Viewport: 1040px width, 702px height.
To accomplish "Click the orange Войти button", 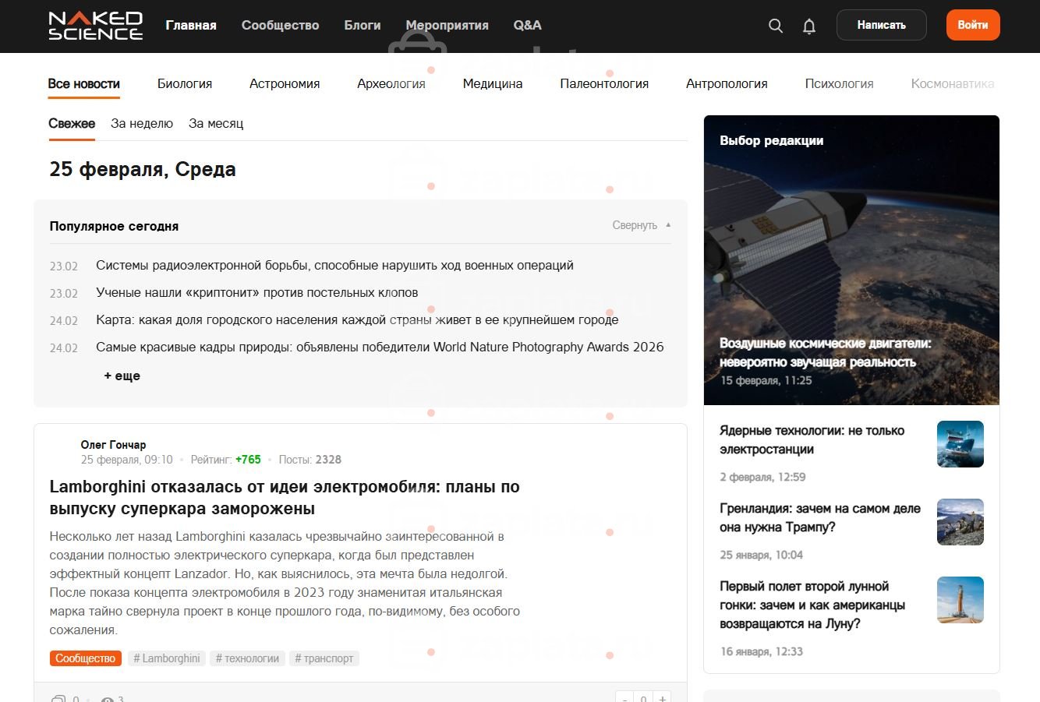I will (x=973, y=25).
